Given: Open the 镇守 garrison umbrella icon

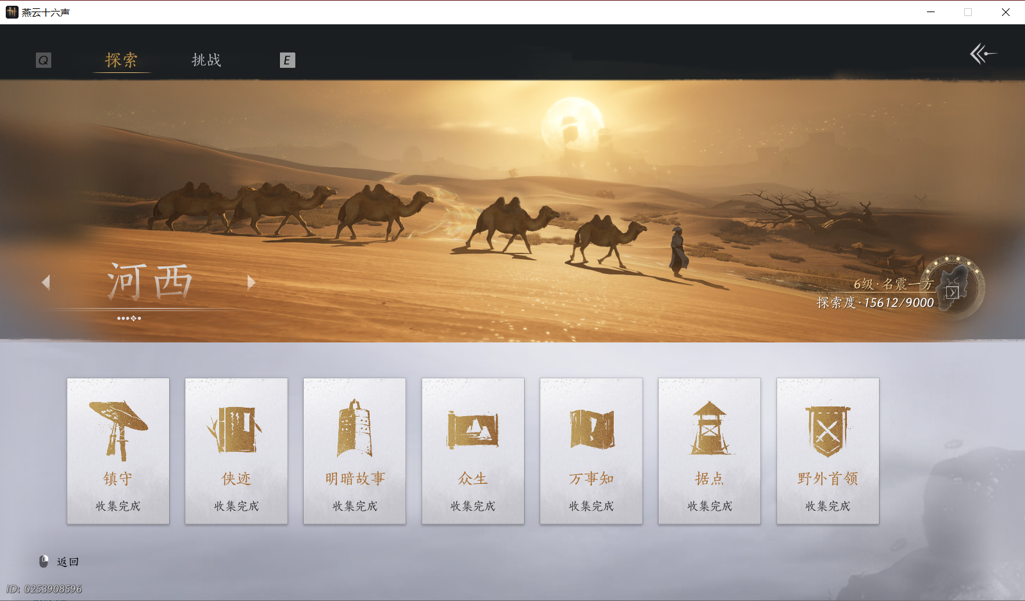Looking at the screenshot, I should [x=118, y=426].
